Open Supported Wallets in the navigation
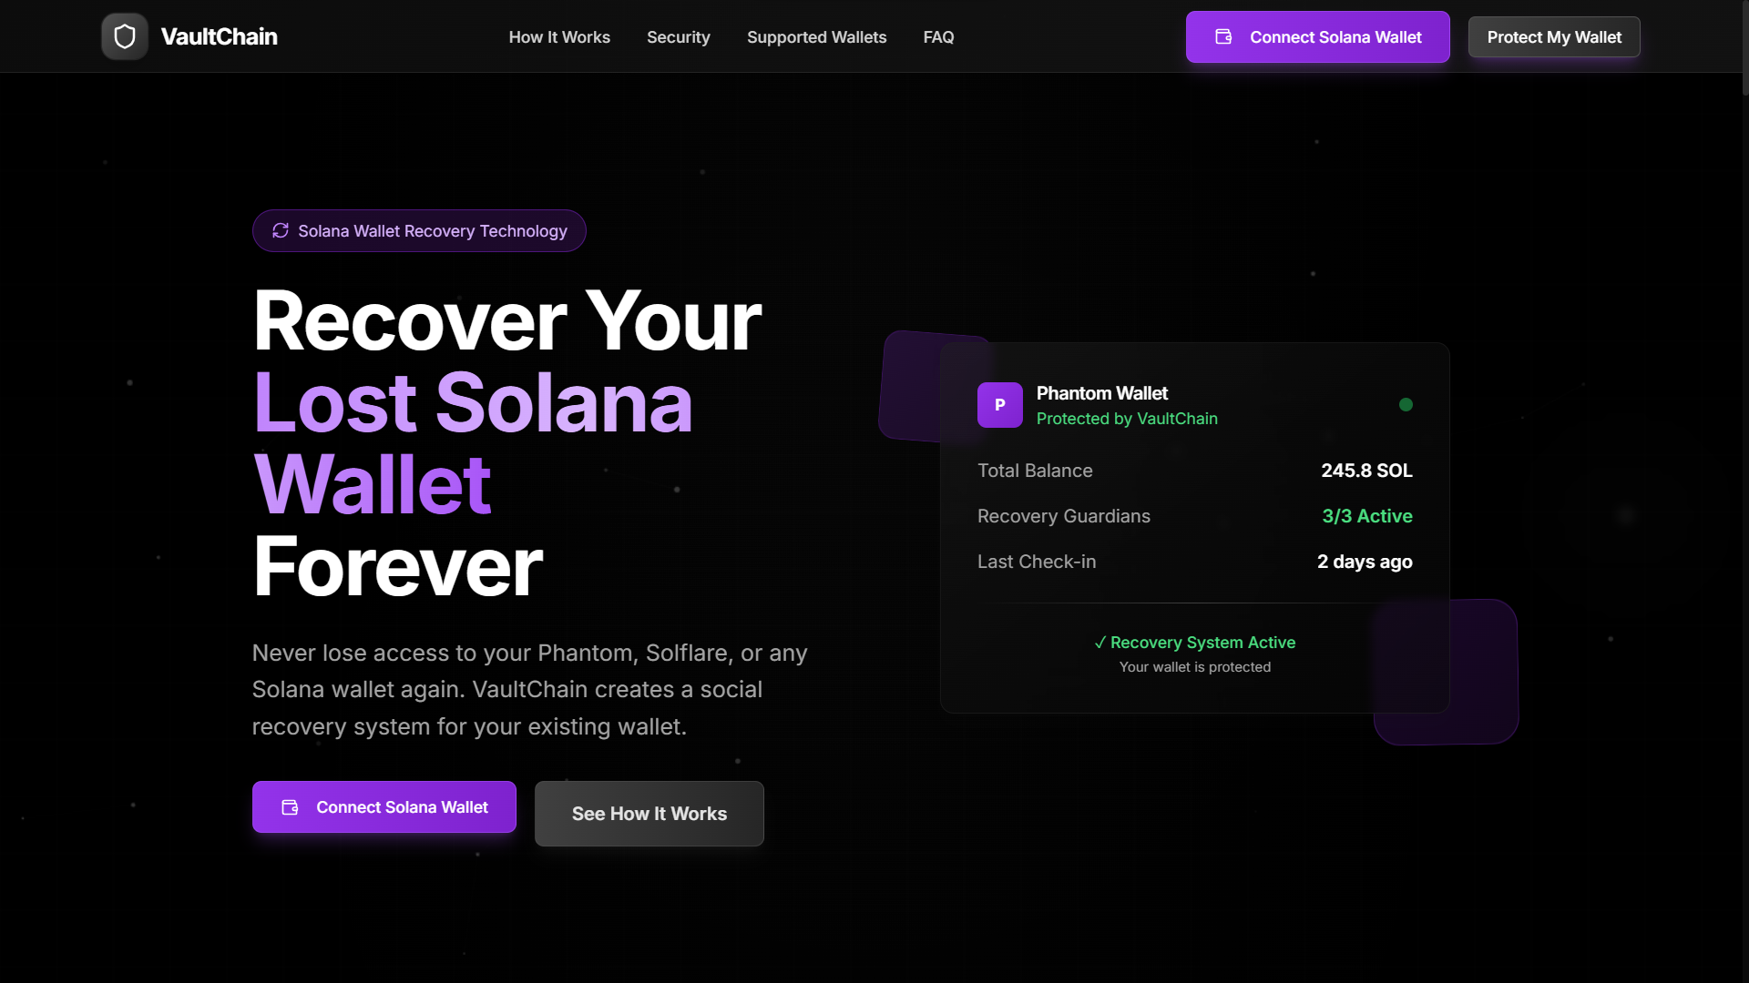This screenshot has width=1749, height=983. click(816, 37)
